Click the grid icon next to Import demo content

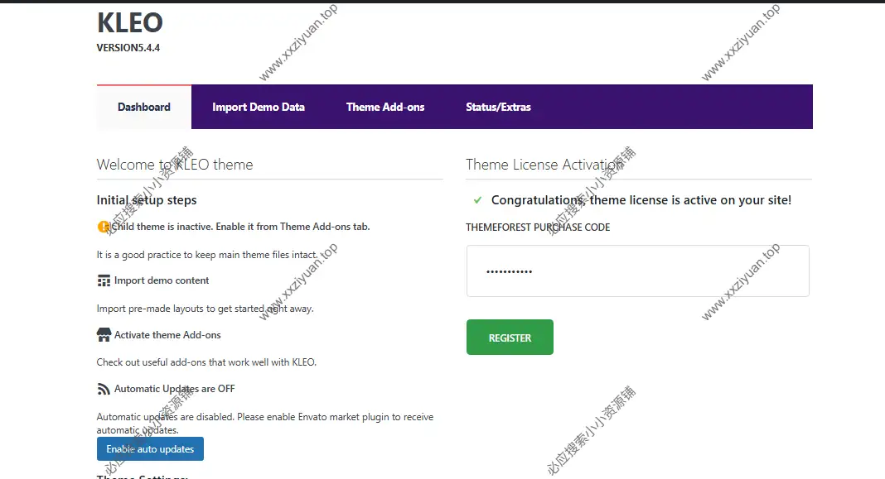pos(104,280)
